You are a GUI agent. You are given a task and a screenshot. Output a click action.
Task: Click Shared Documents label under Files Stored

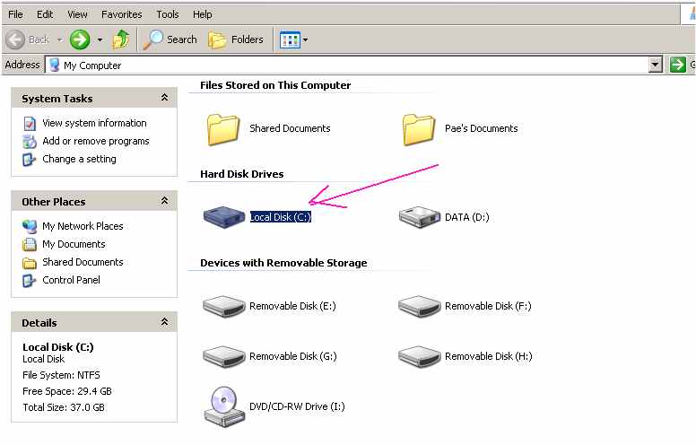pos(290,128)
